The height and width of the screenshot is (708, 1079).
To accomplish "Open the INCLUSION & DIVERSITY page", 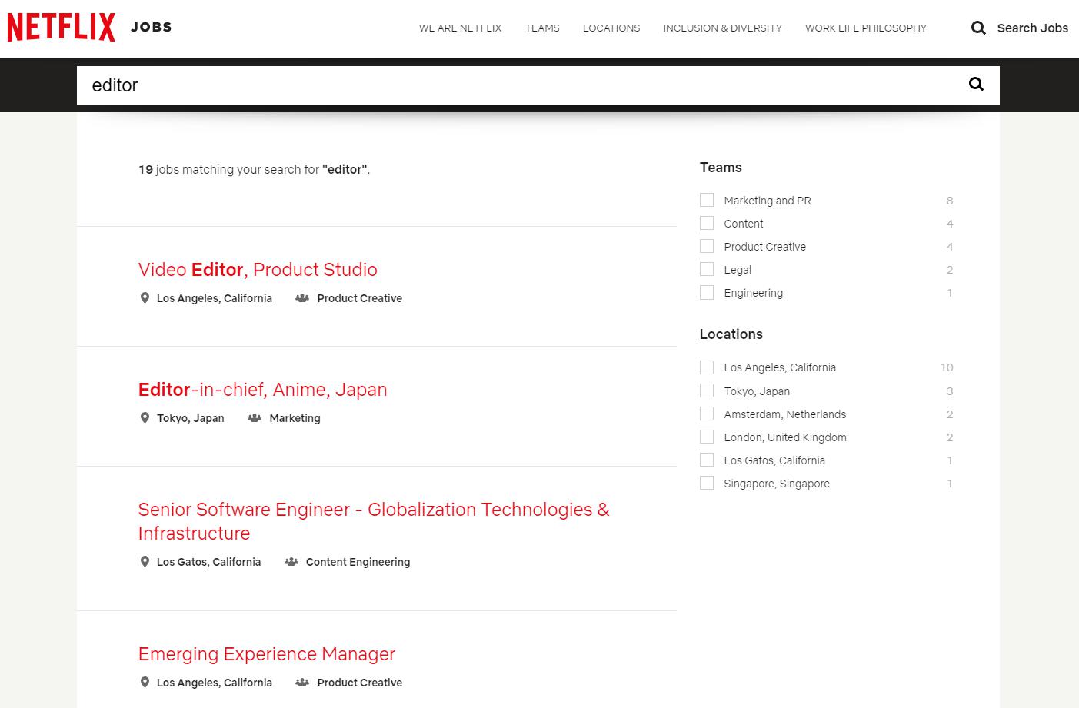I will (x=722, y=28).
